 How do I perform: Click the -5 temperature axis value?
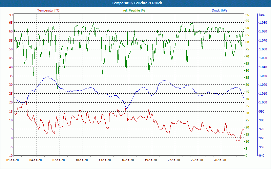coord(11,147)
